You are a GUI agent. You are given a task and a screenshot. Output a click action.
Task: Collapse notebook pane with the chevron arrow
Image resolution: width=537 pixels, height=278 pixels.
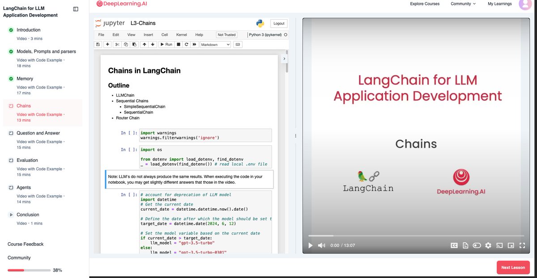(x=284, y=59)
